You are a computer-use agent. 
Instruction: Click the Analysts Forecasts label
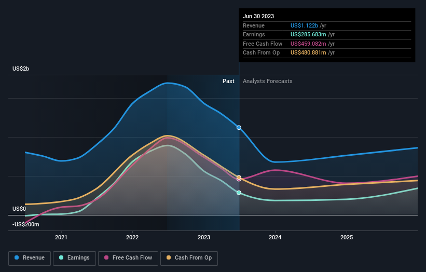tap(268, 81)
